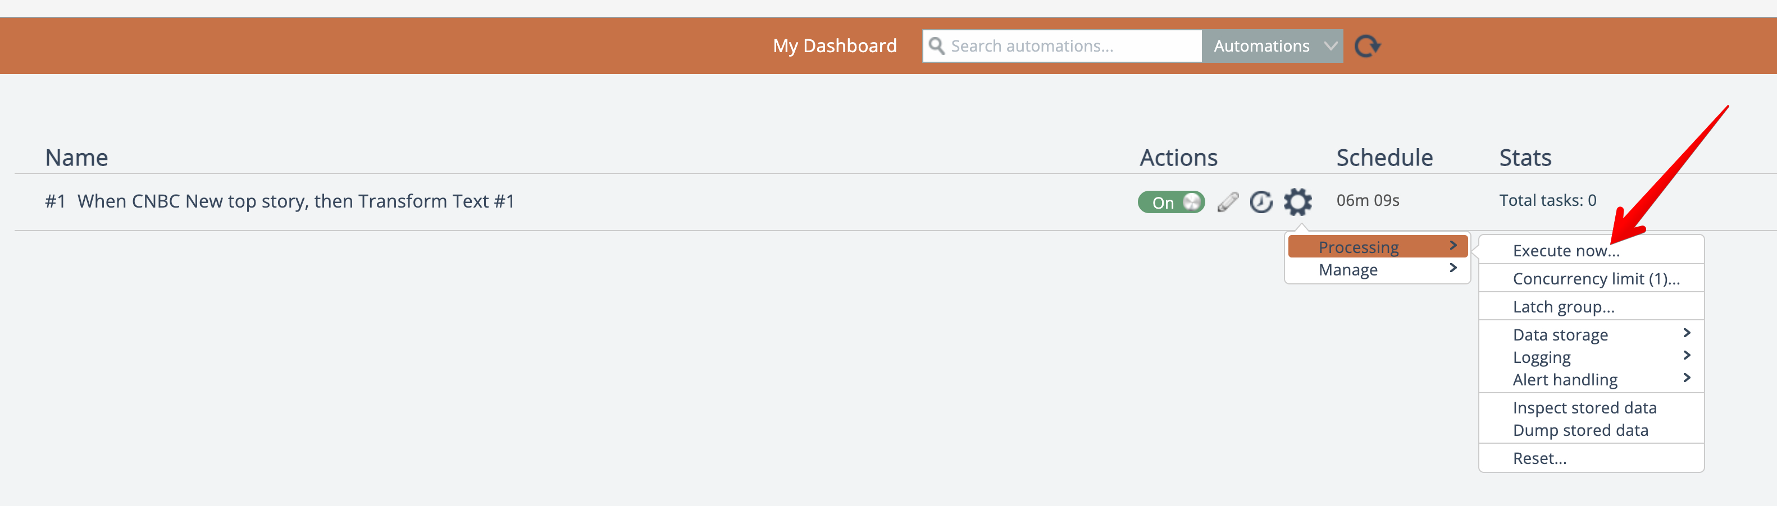Click the clock schedule icon
This screenshot has width=1777, height=506.
[1261, 202]
